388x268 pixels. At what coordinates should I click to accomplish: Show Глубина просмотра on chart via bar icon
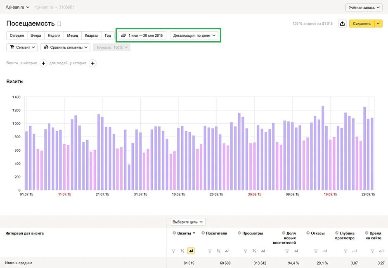(354, 251)
